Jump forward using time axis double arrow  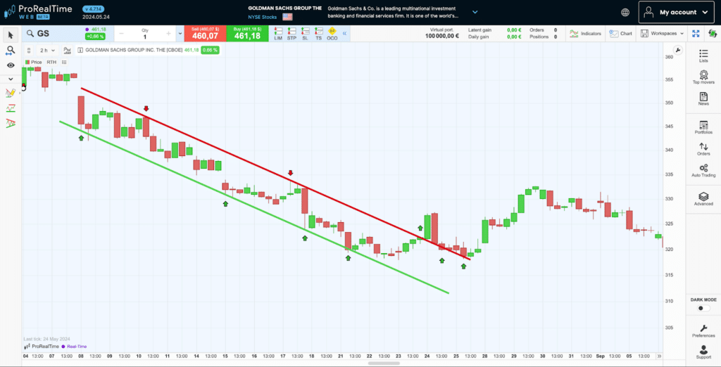tap(659, 356)
